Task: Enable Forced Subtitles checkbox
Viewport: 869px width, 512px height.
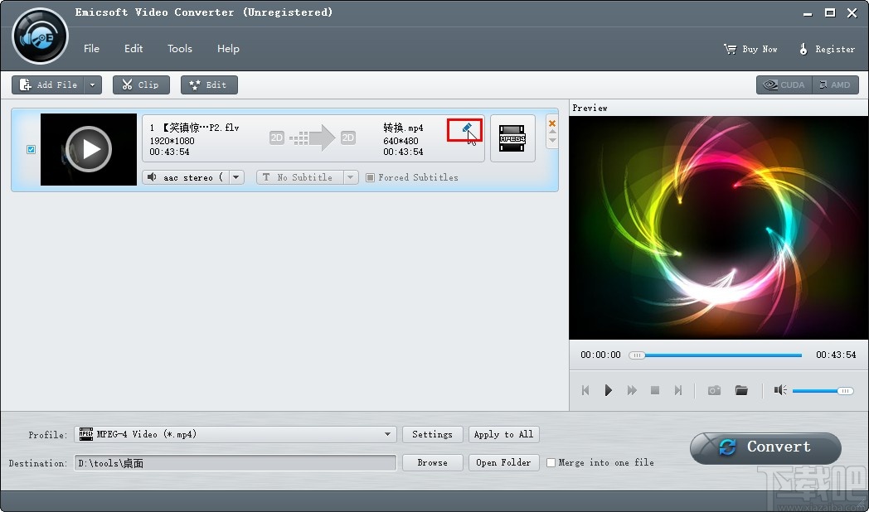Action: click(370, 177)
